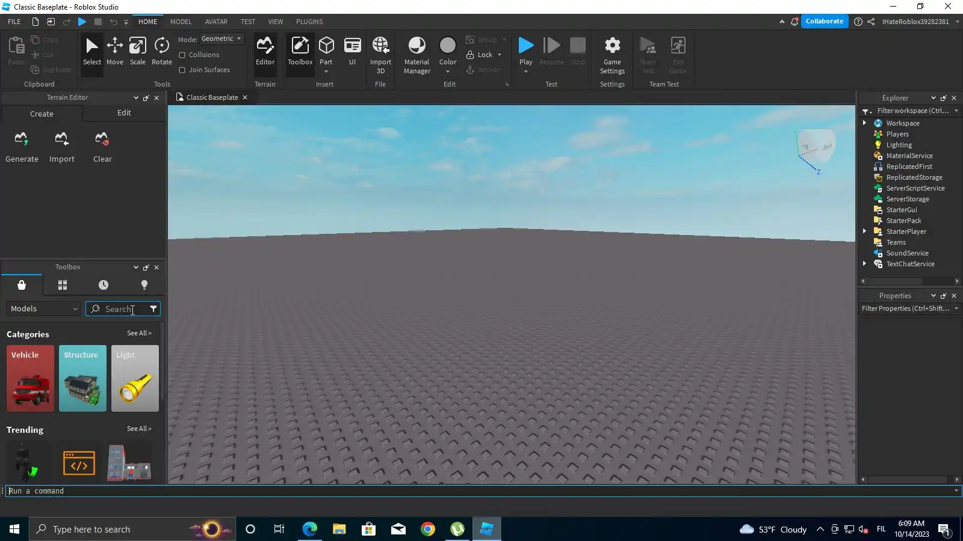
Task: Toggle the Collisions checkbox
Action: (x=182, y=55)
